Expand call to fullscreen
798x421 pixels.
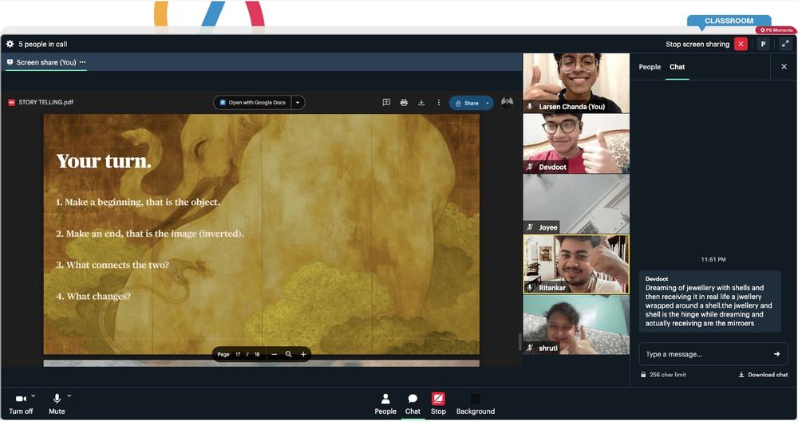point(785,44)
